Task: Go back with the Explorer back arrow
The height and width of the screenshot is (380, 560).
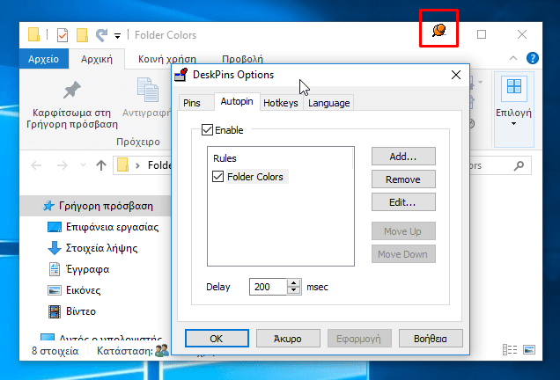Action: click(x=36, y=165)
